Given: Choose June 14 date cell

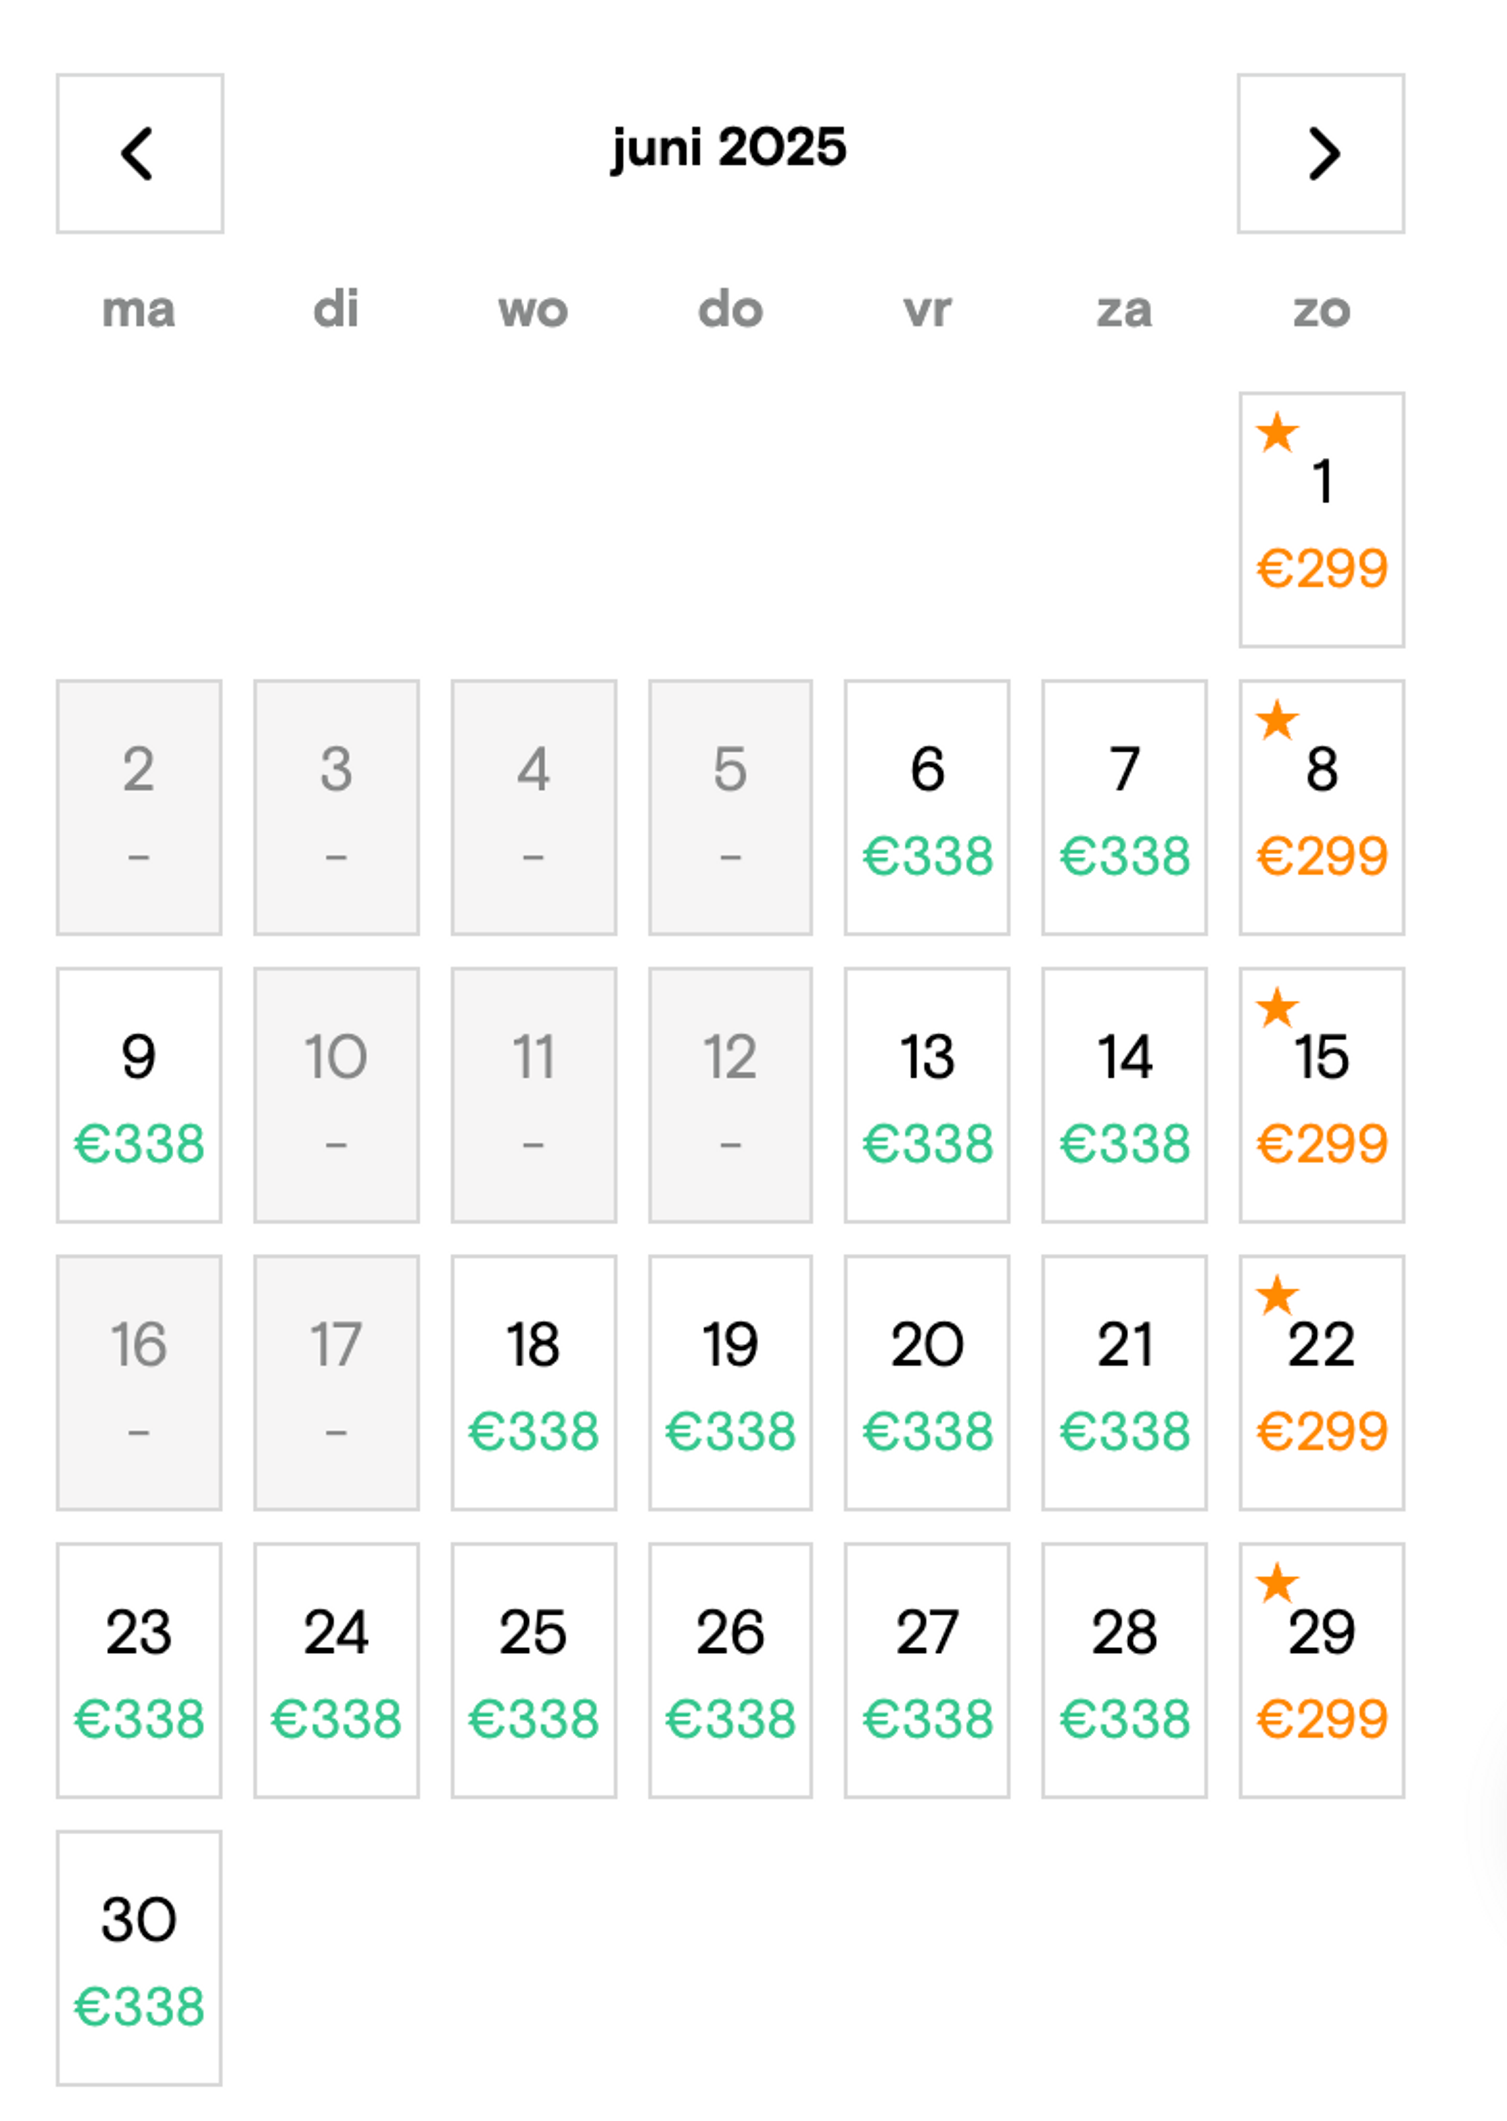Looking at the screenshot, I should 1124,1095.
